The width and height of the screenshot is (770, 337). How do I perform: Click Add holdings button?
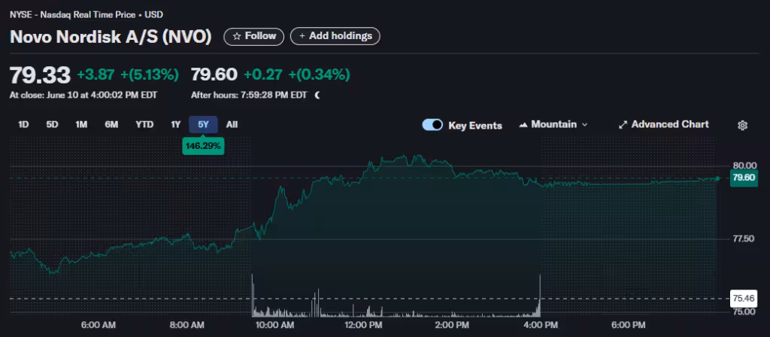tap(335, 36)
